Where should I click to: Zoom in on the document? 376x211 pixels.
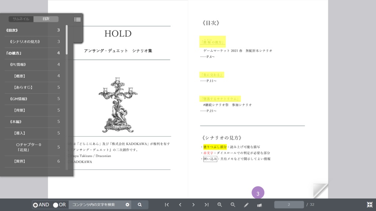point(220,204)
